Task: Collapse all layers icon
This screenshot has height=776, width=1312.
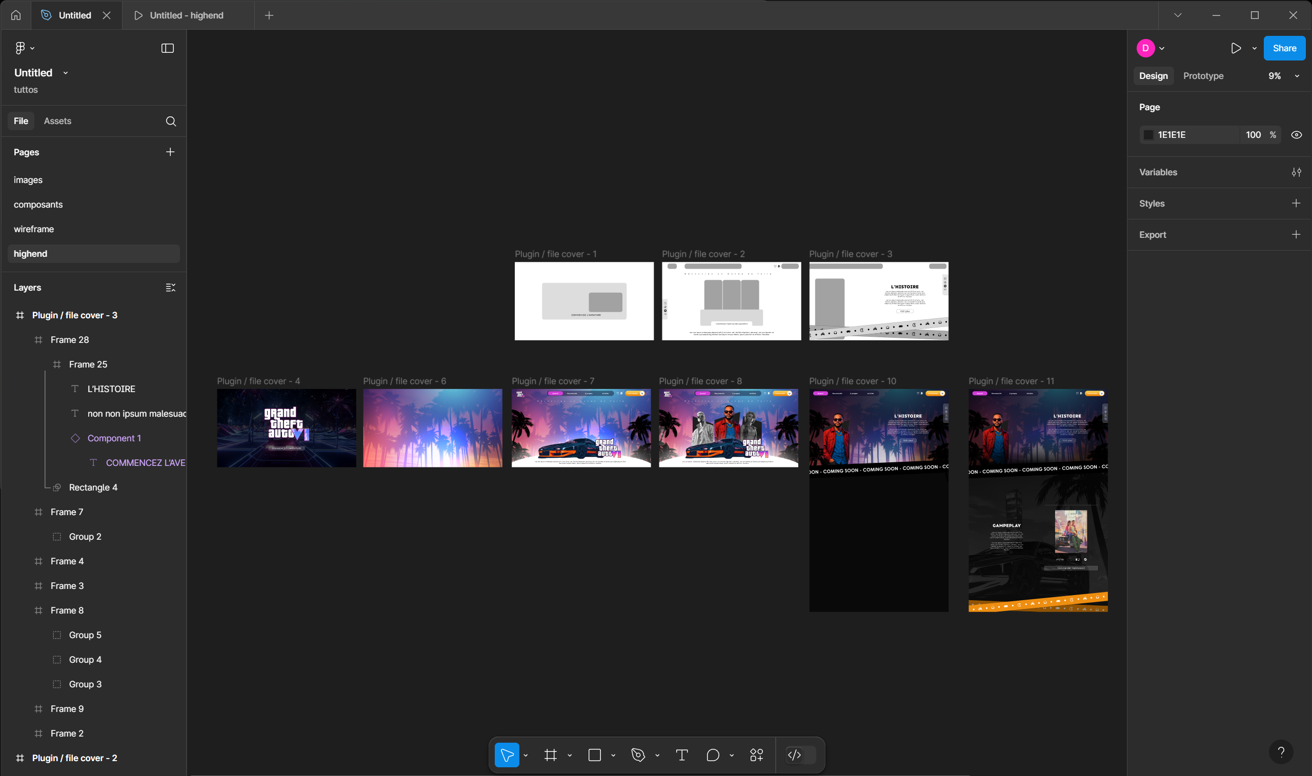Action: tap(170, 288)
